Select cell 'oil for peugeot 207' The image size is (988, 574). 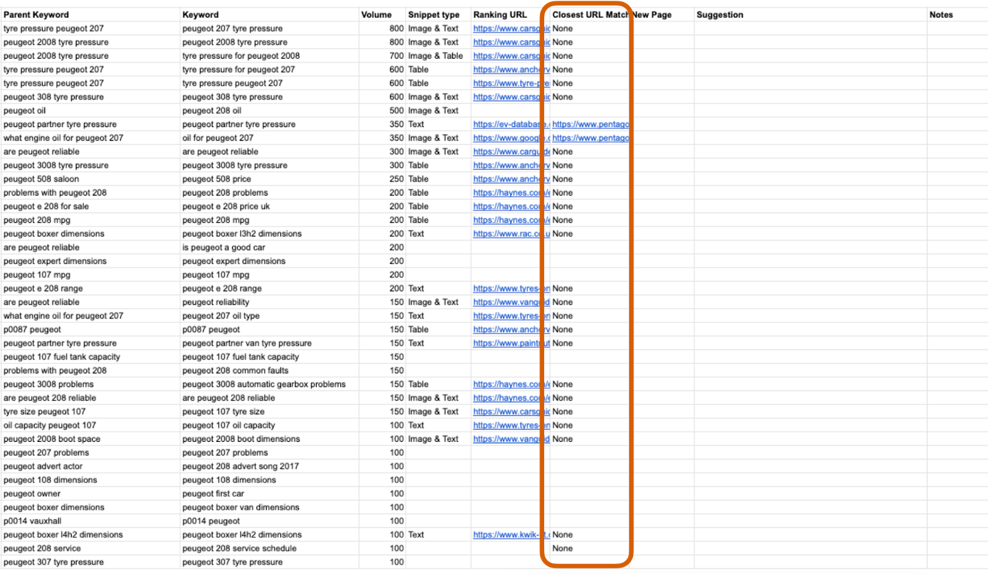pos(218,138)
